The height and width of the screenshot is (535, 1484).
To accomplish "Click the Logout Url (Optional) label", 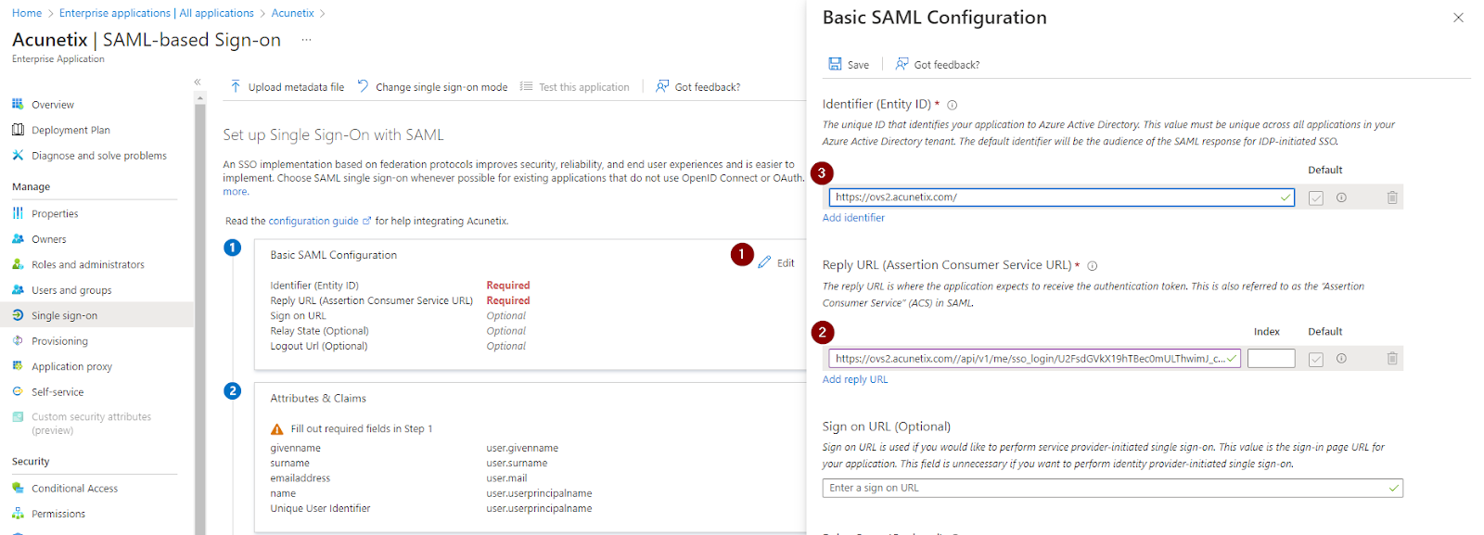I will (318, 346).
